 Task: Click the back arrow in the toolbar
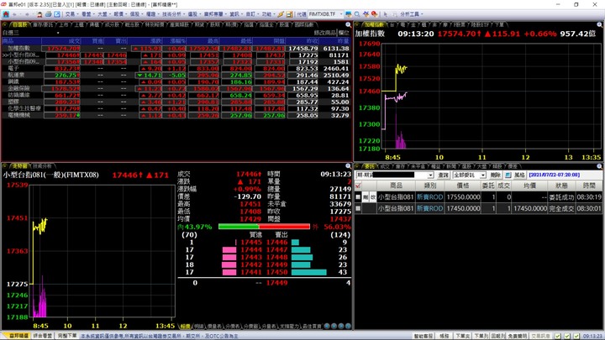14,14
